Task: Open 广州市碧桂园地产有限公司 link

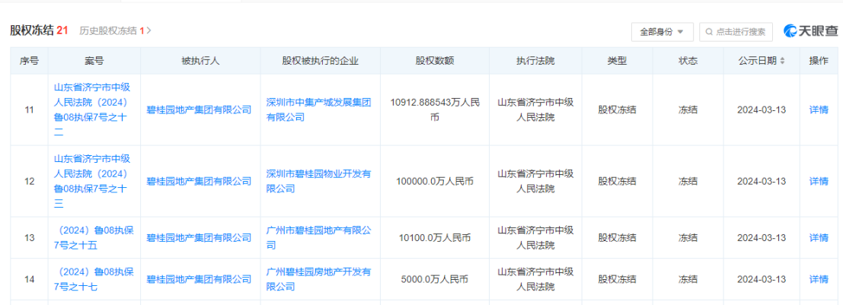Action: pos(319,237)
